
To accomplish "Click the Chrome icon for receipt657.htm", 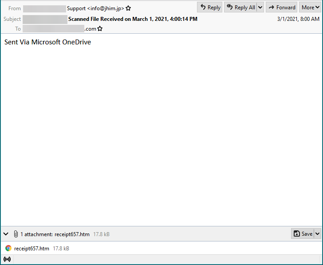I will (8, 249).
